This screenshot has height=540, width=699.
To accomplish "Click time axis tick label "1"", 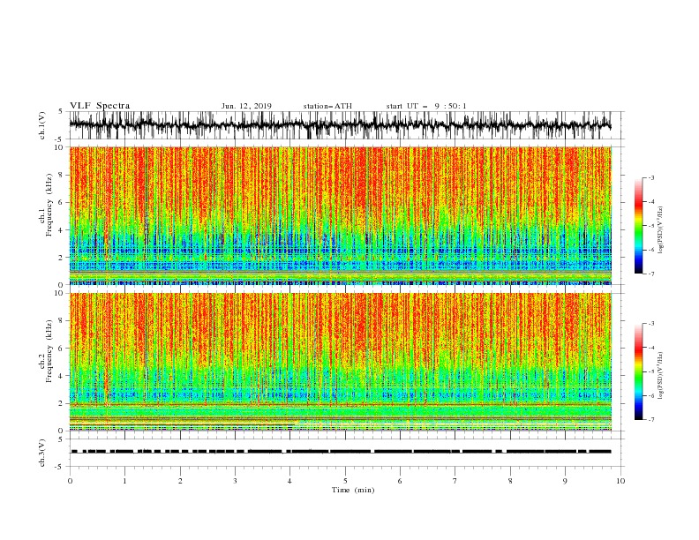I will pos(125,481).
